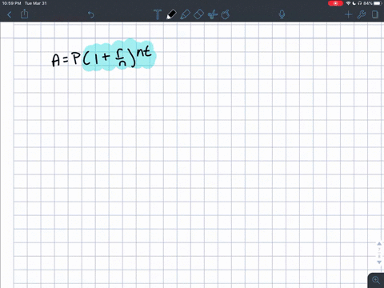Tap the handwritten letter A in formula
384x288 pixels.
(56, 60)
